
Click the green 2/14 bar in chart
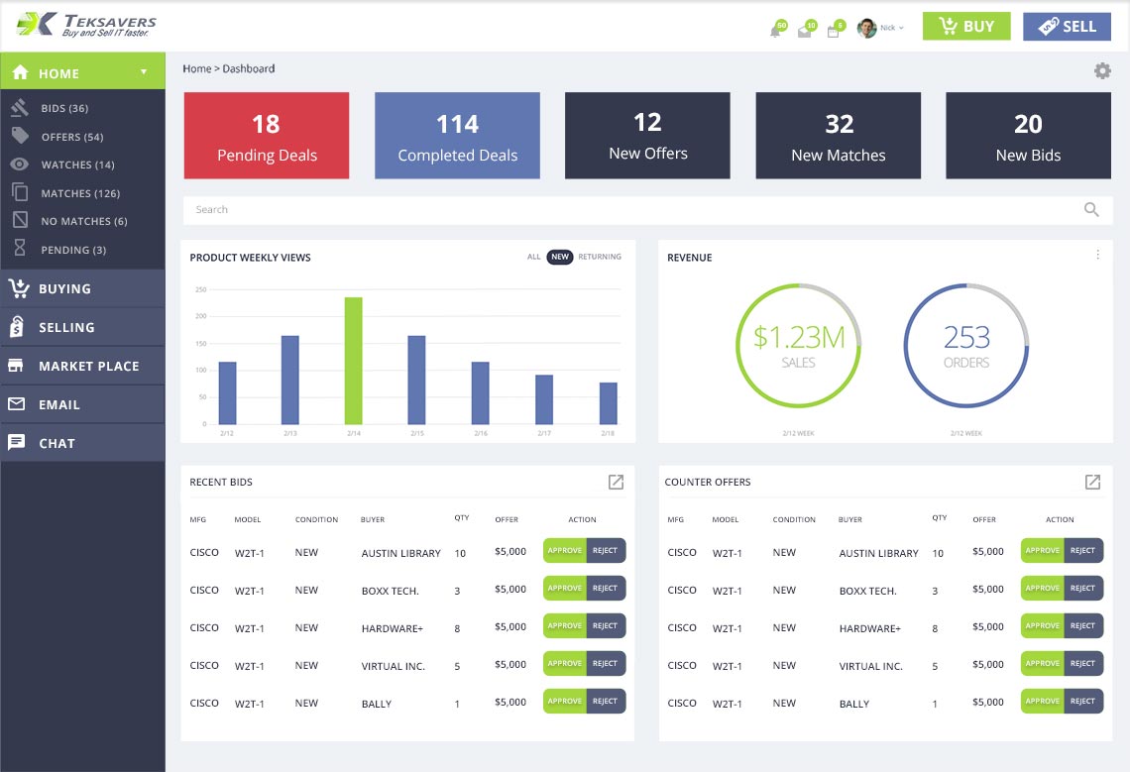(353, 360)
